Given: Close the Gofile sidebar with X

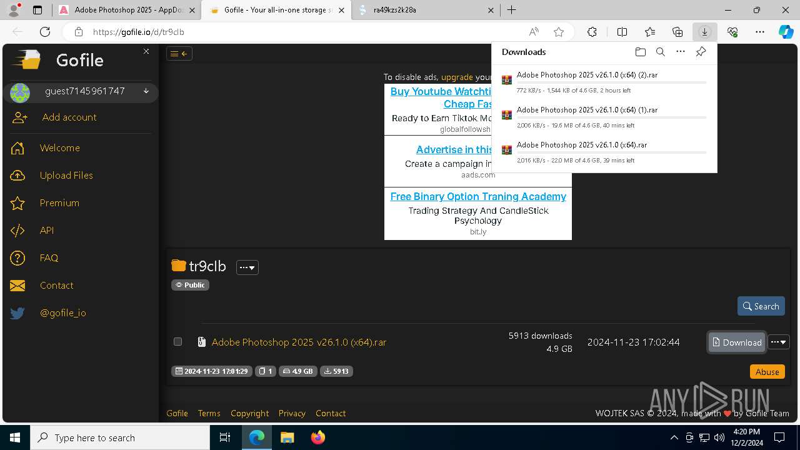Looking at the screenshot, I should [x=146, y=51].
